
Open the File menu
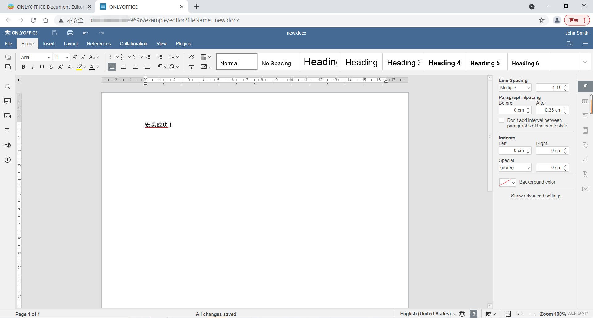click(8, 43)
